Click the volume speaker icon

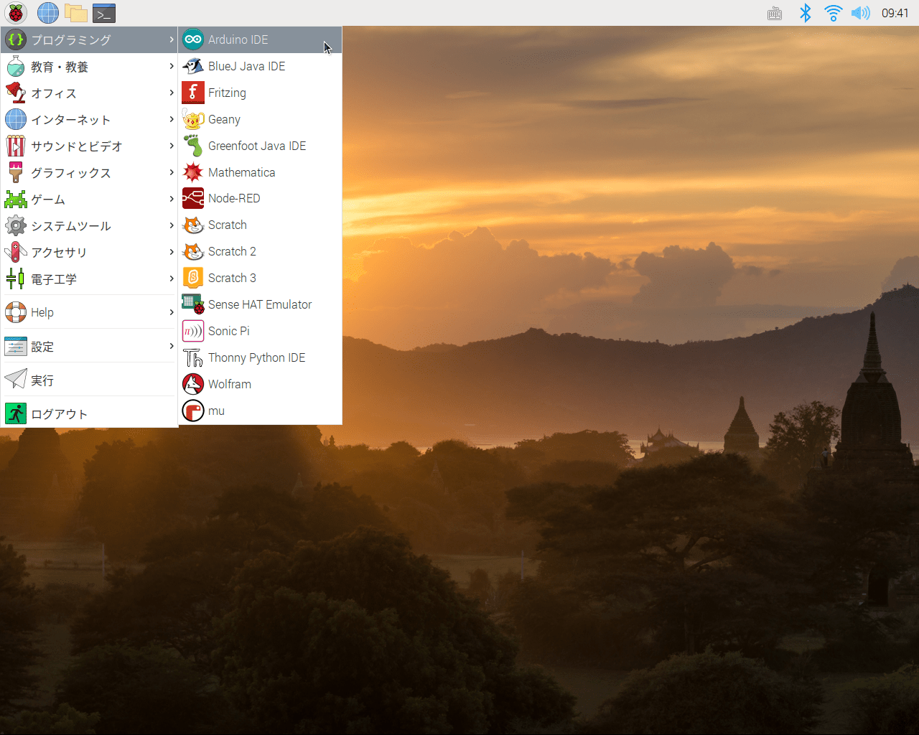tap(860, 13)
